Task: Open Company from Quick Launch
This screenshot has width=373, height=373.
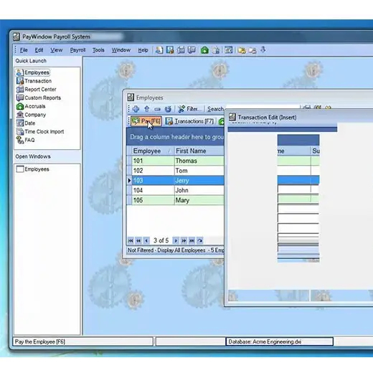Action: pos(31,115)
